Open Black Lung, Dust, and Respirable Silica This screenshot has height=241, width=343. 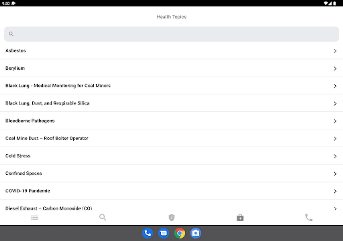point(171,103)
